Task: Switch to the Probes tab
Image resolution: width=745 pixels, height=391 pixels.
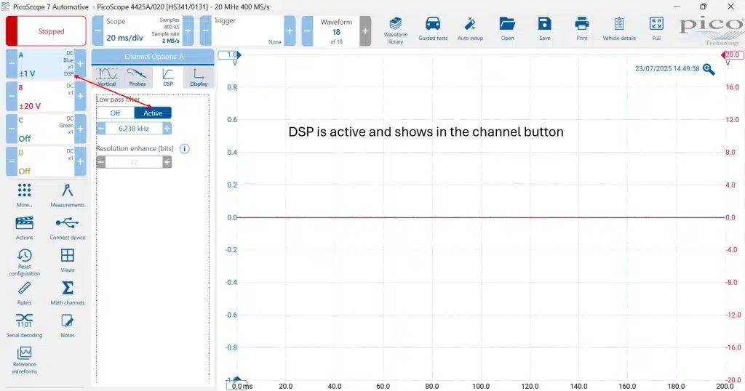Action: (x=138, y=77)
